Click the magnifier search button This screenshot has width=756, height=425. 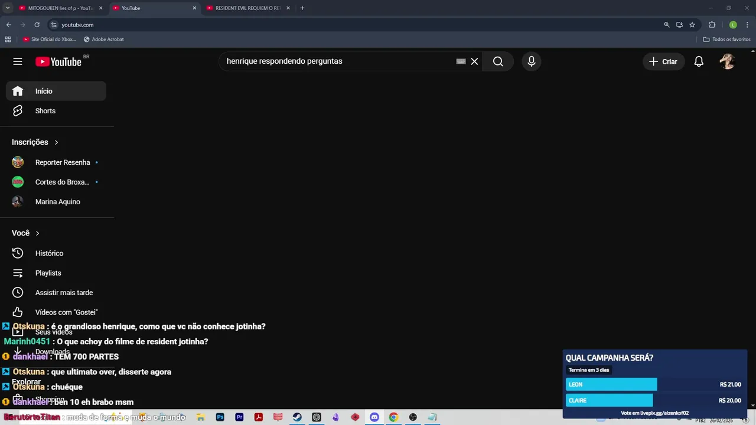498,61
